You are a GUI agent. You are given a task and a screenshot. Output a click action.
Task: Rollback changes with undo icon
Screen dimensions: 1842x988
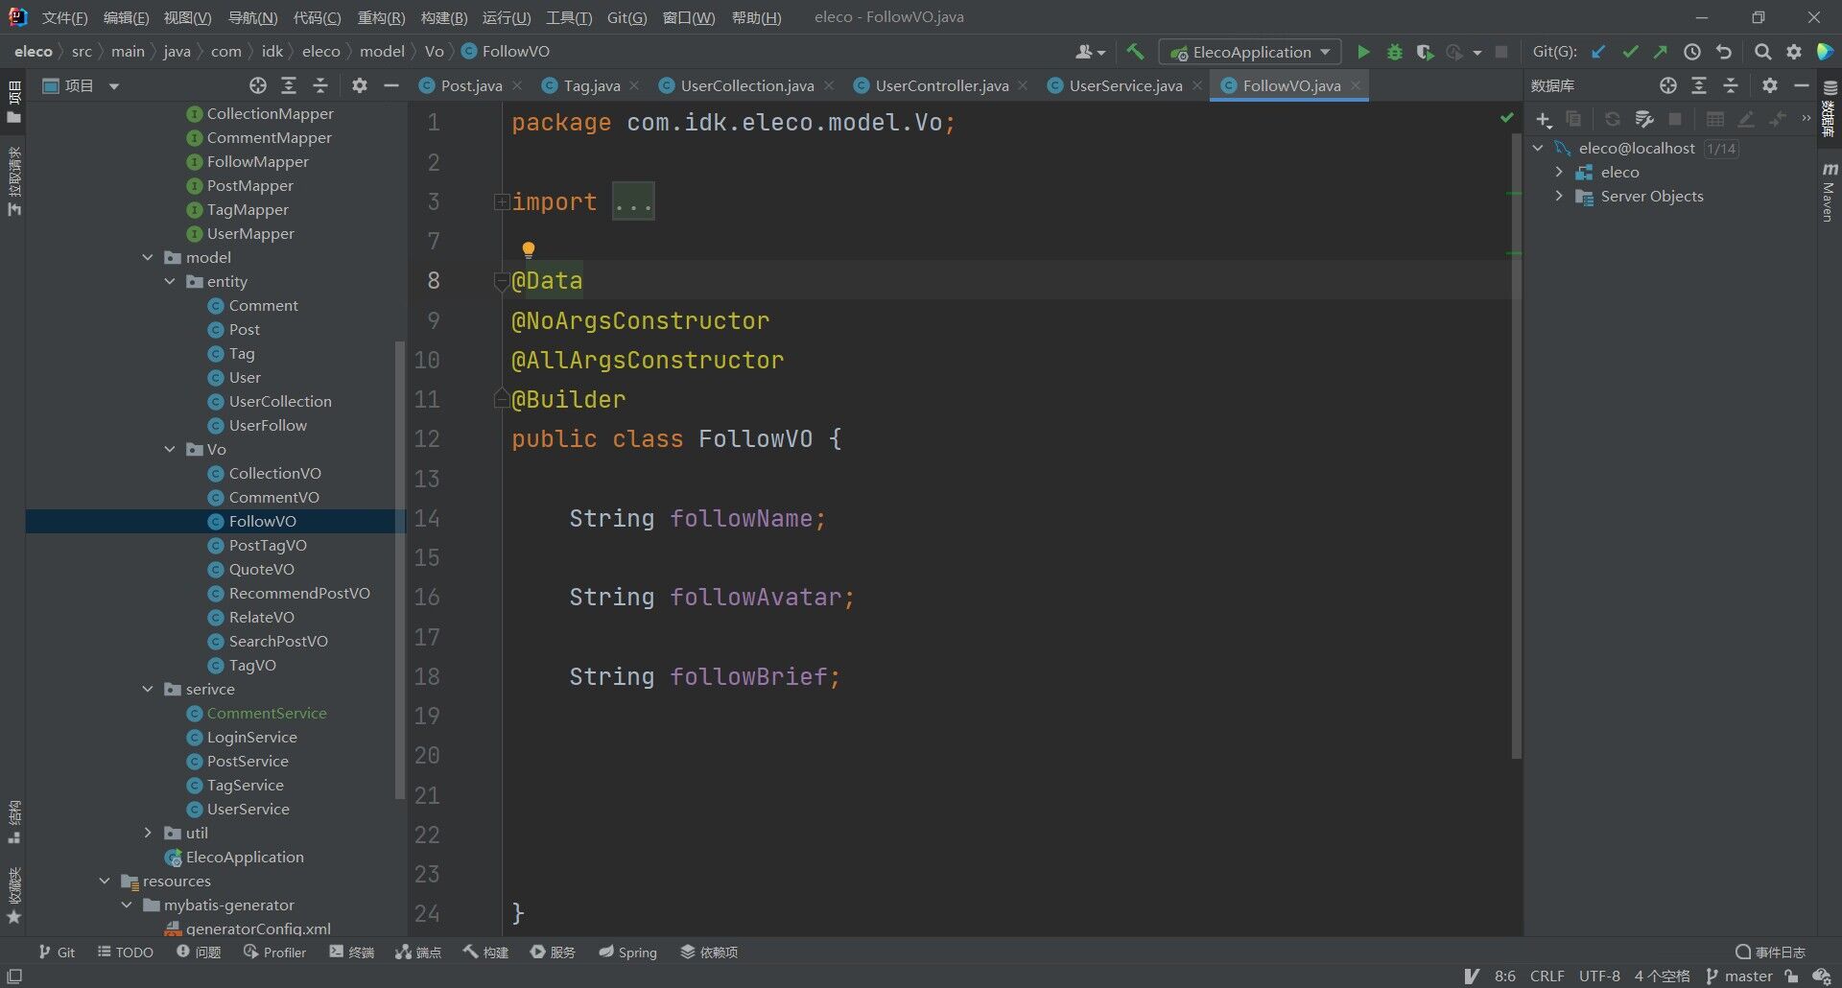pos(1724,52)
